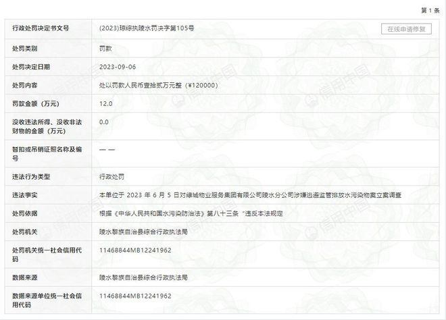
Task: Click the 处罚机关统一社会信用代码 label
Action: 47,255
